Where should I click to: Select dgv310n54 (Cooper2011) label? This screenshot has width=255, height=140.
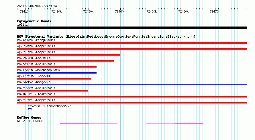coord(36,46)
